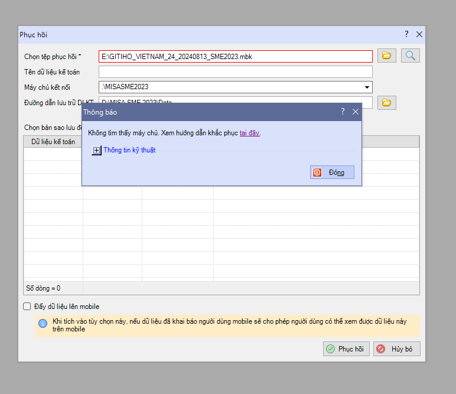This screenshot has width=456, height=394.
Task: Open folder browser for data storage path
Action: coord(386,103)
